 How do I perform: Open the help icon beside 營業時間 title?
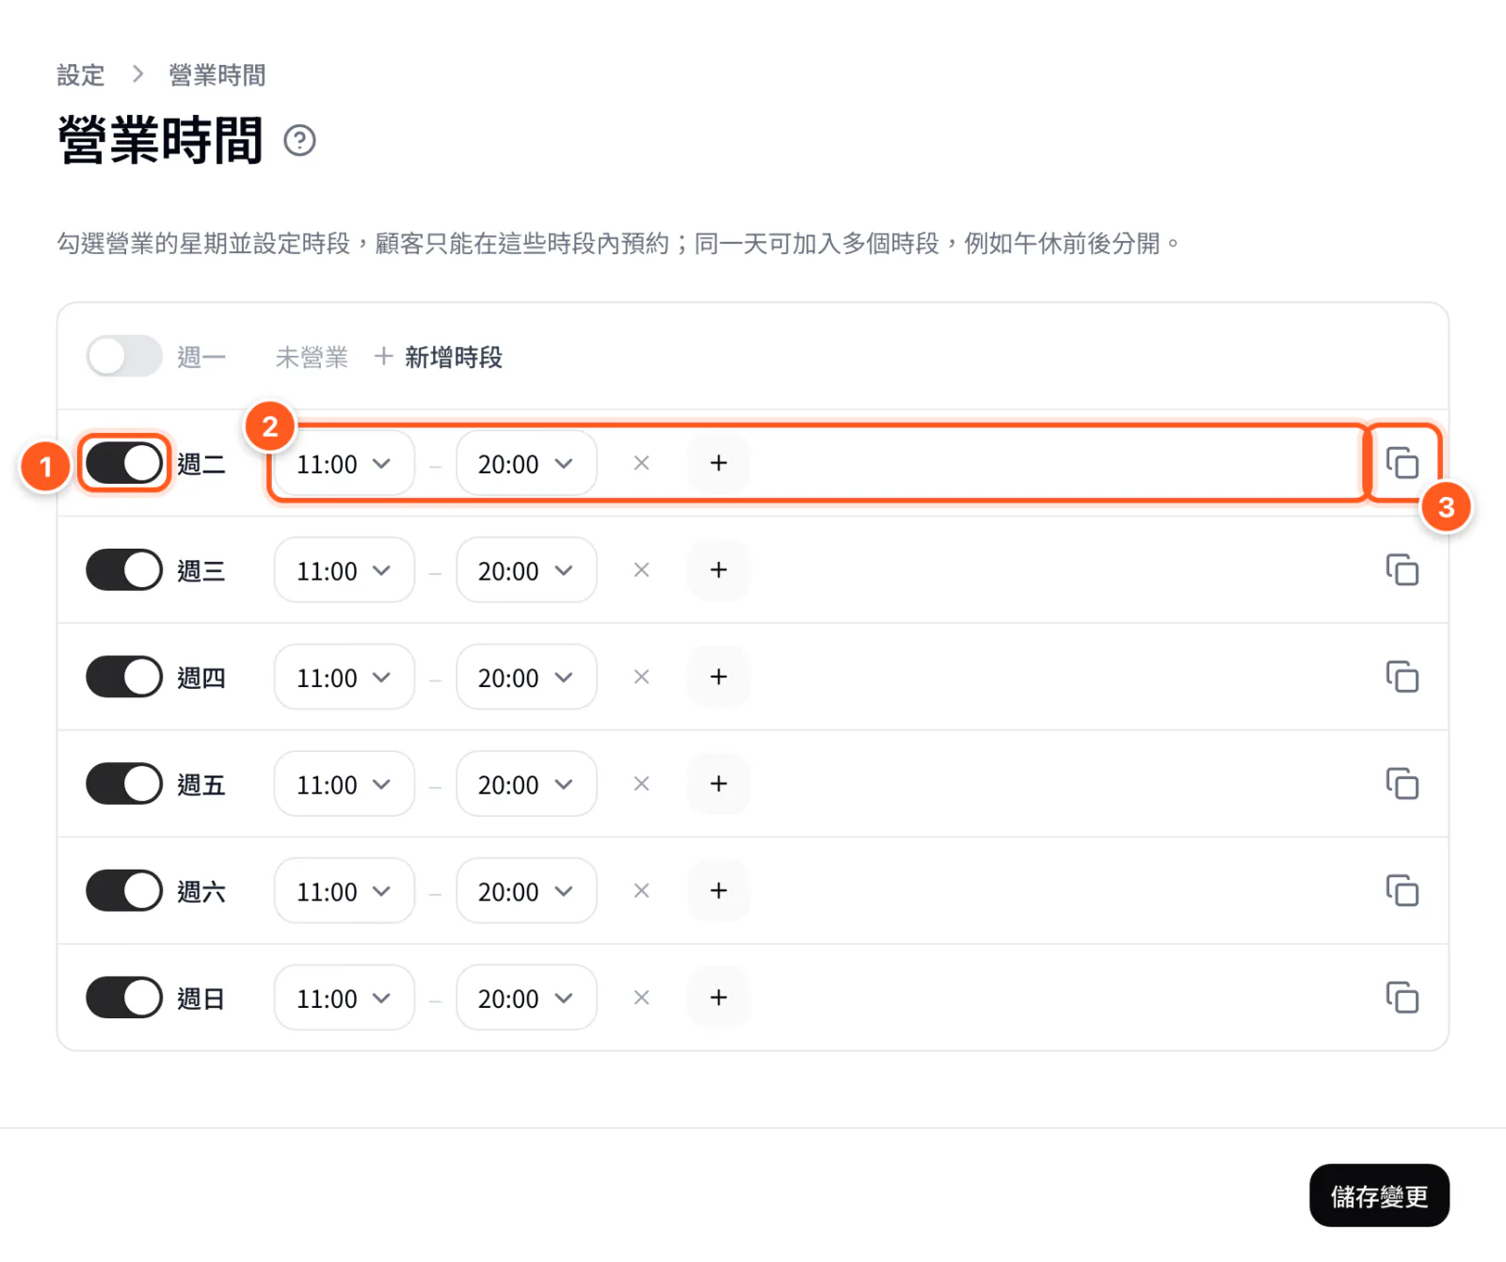(299, 140)
